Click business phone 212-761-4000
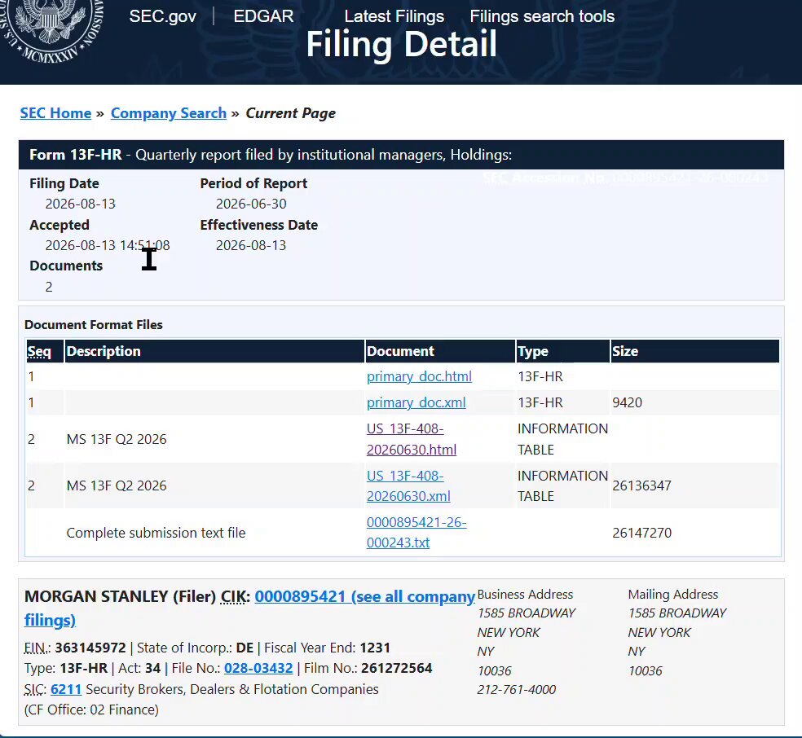This screenshot has height=738, width=802. tap(517, 689)
